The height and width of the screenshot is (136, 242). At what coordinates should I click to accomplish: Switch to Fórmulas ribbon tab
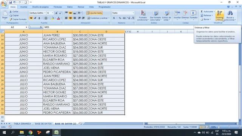[58, 7]
